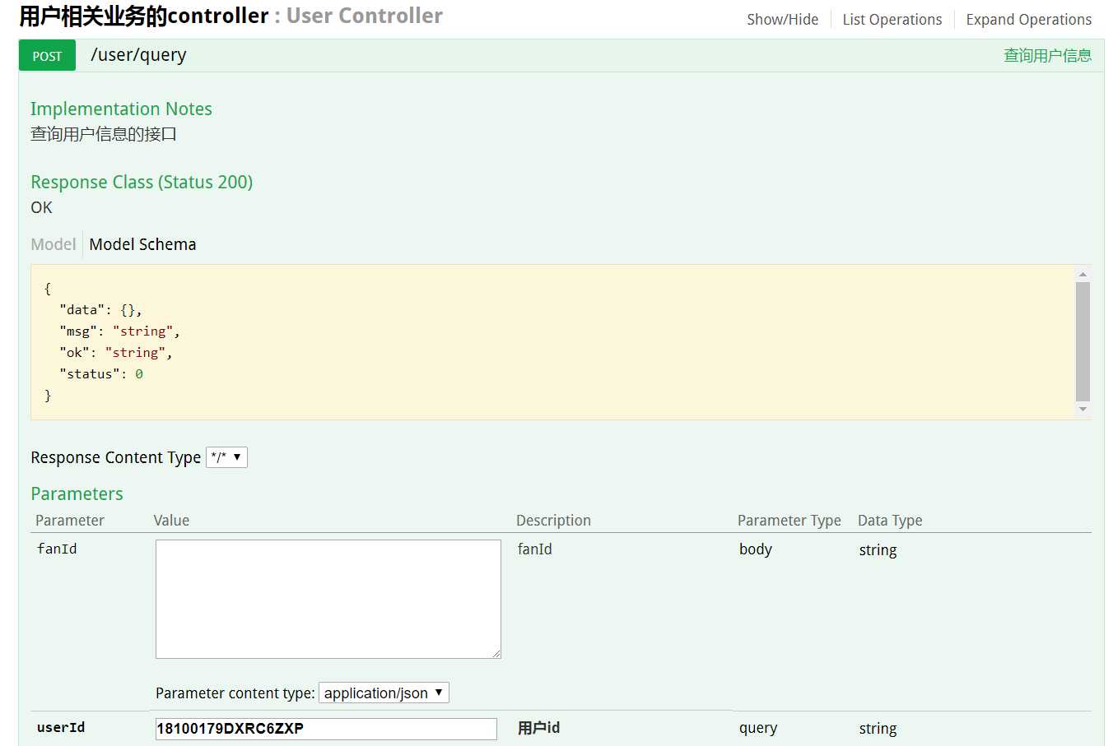Click the userId value input field

(x=326, y=729)
